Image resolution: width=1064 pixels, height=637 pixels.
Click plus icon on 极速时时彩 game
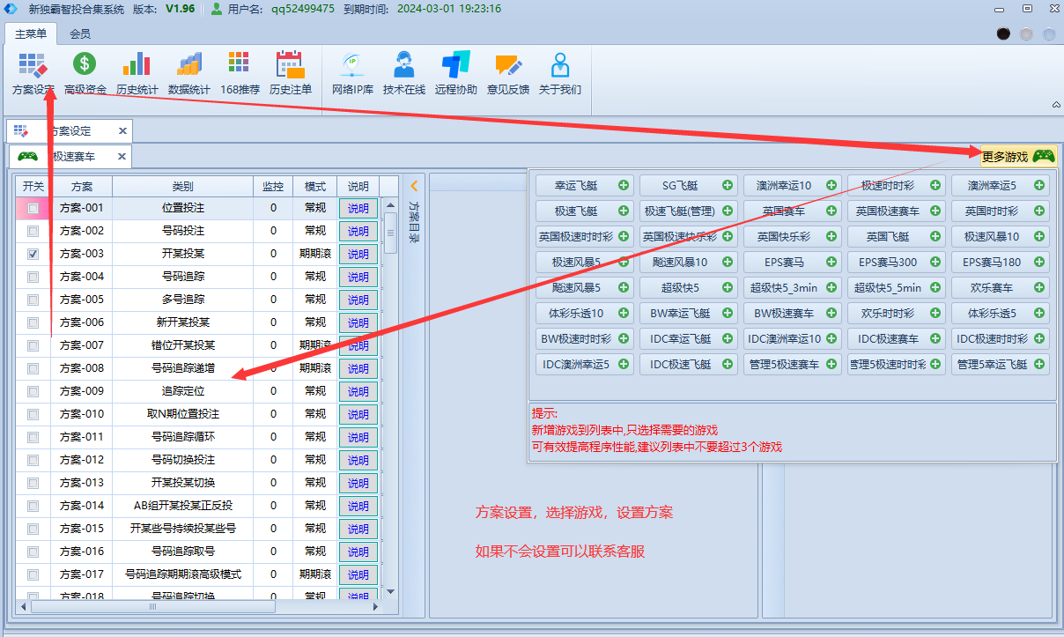(935, 185)
